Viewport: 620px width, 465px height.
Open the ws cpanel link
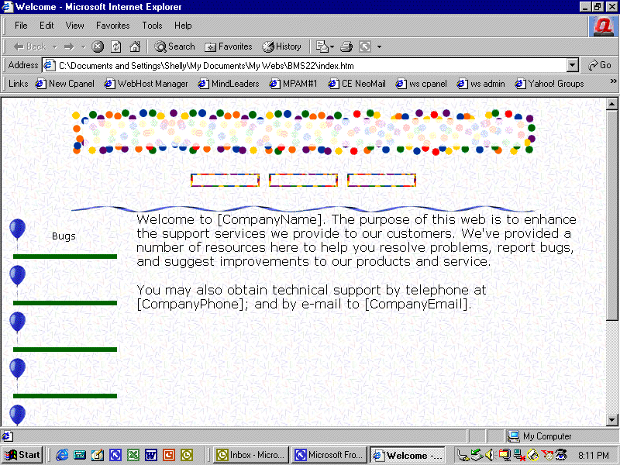point(421,84)
